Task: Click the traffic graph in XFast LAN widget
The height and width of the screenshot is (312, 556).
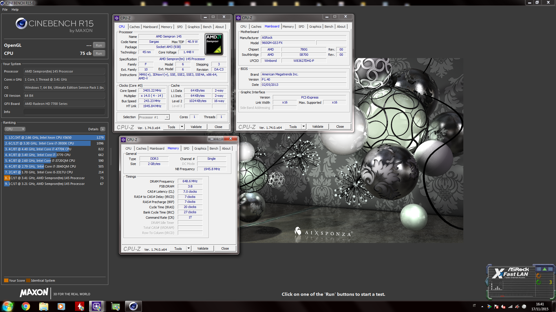Action: click(x=496, y=286)
